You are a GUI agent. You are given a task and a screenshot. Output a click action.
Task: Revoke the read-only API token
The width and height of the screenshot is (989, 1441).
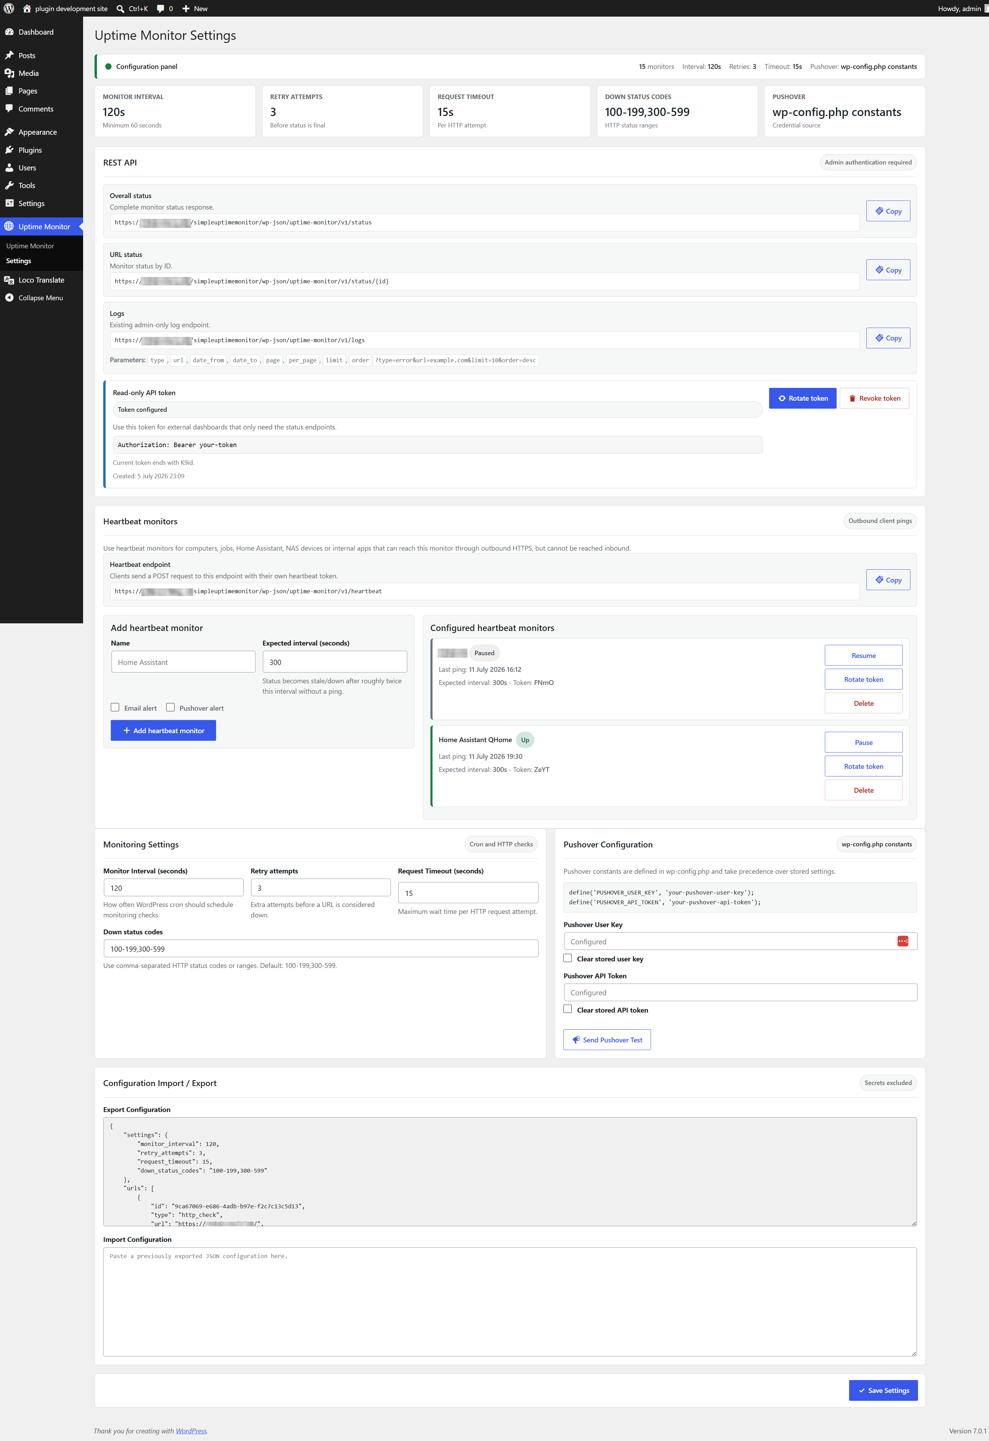(x=874, y=398)
